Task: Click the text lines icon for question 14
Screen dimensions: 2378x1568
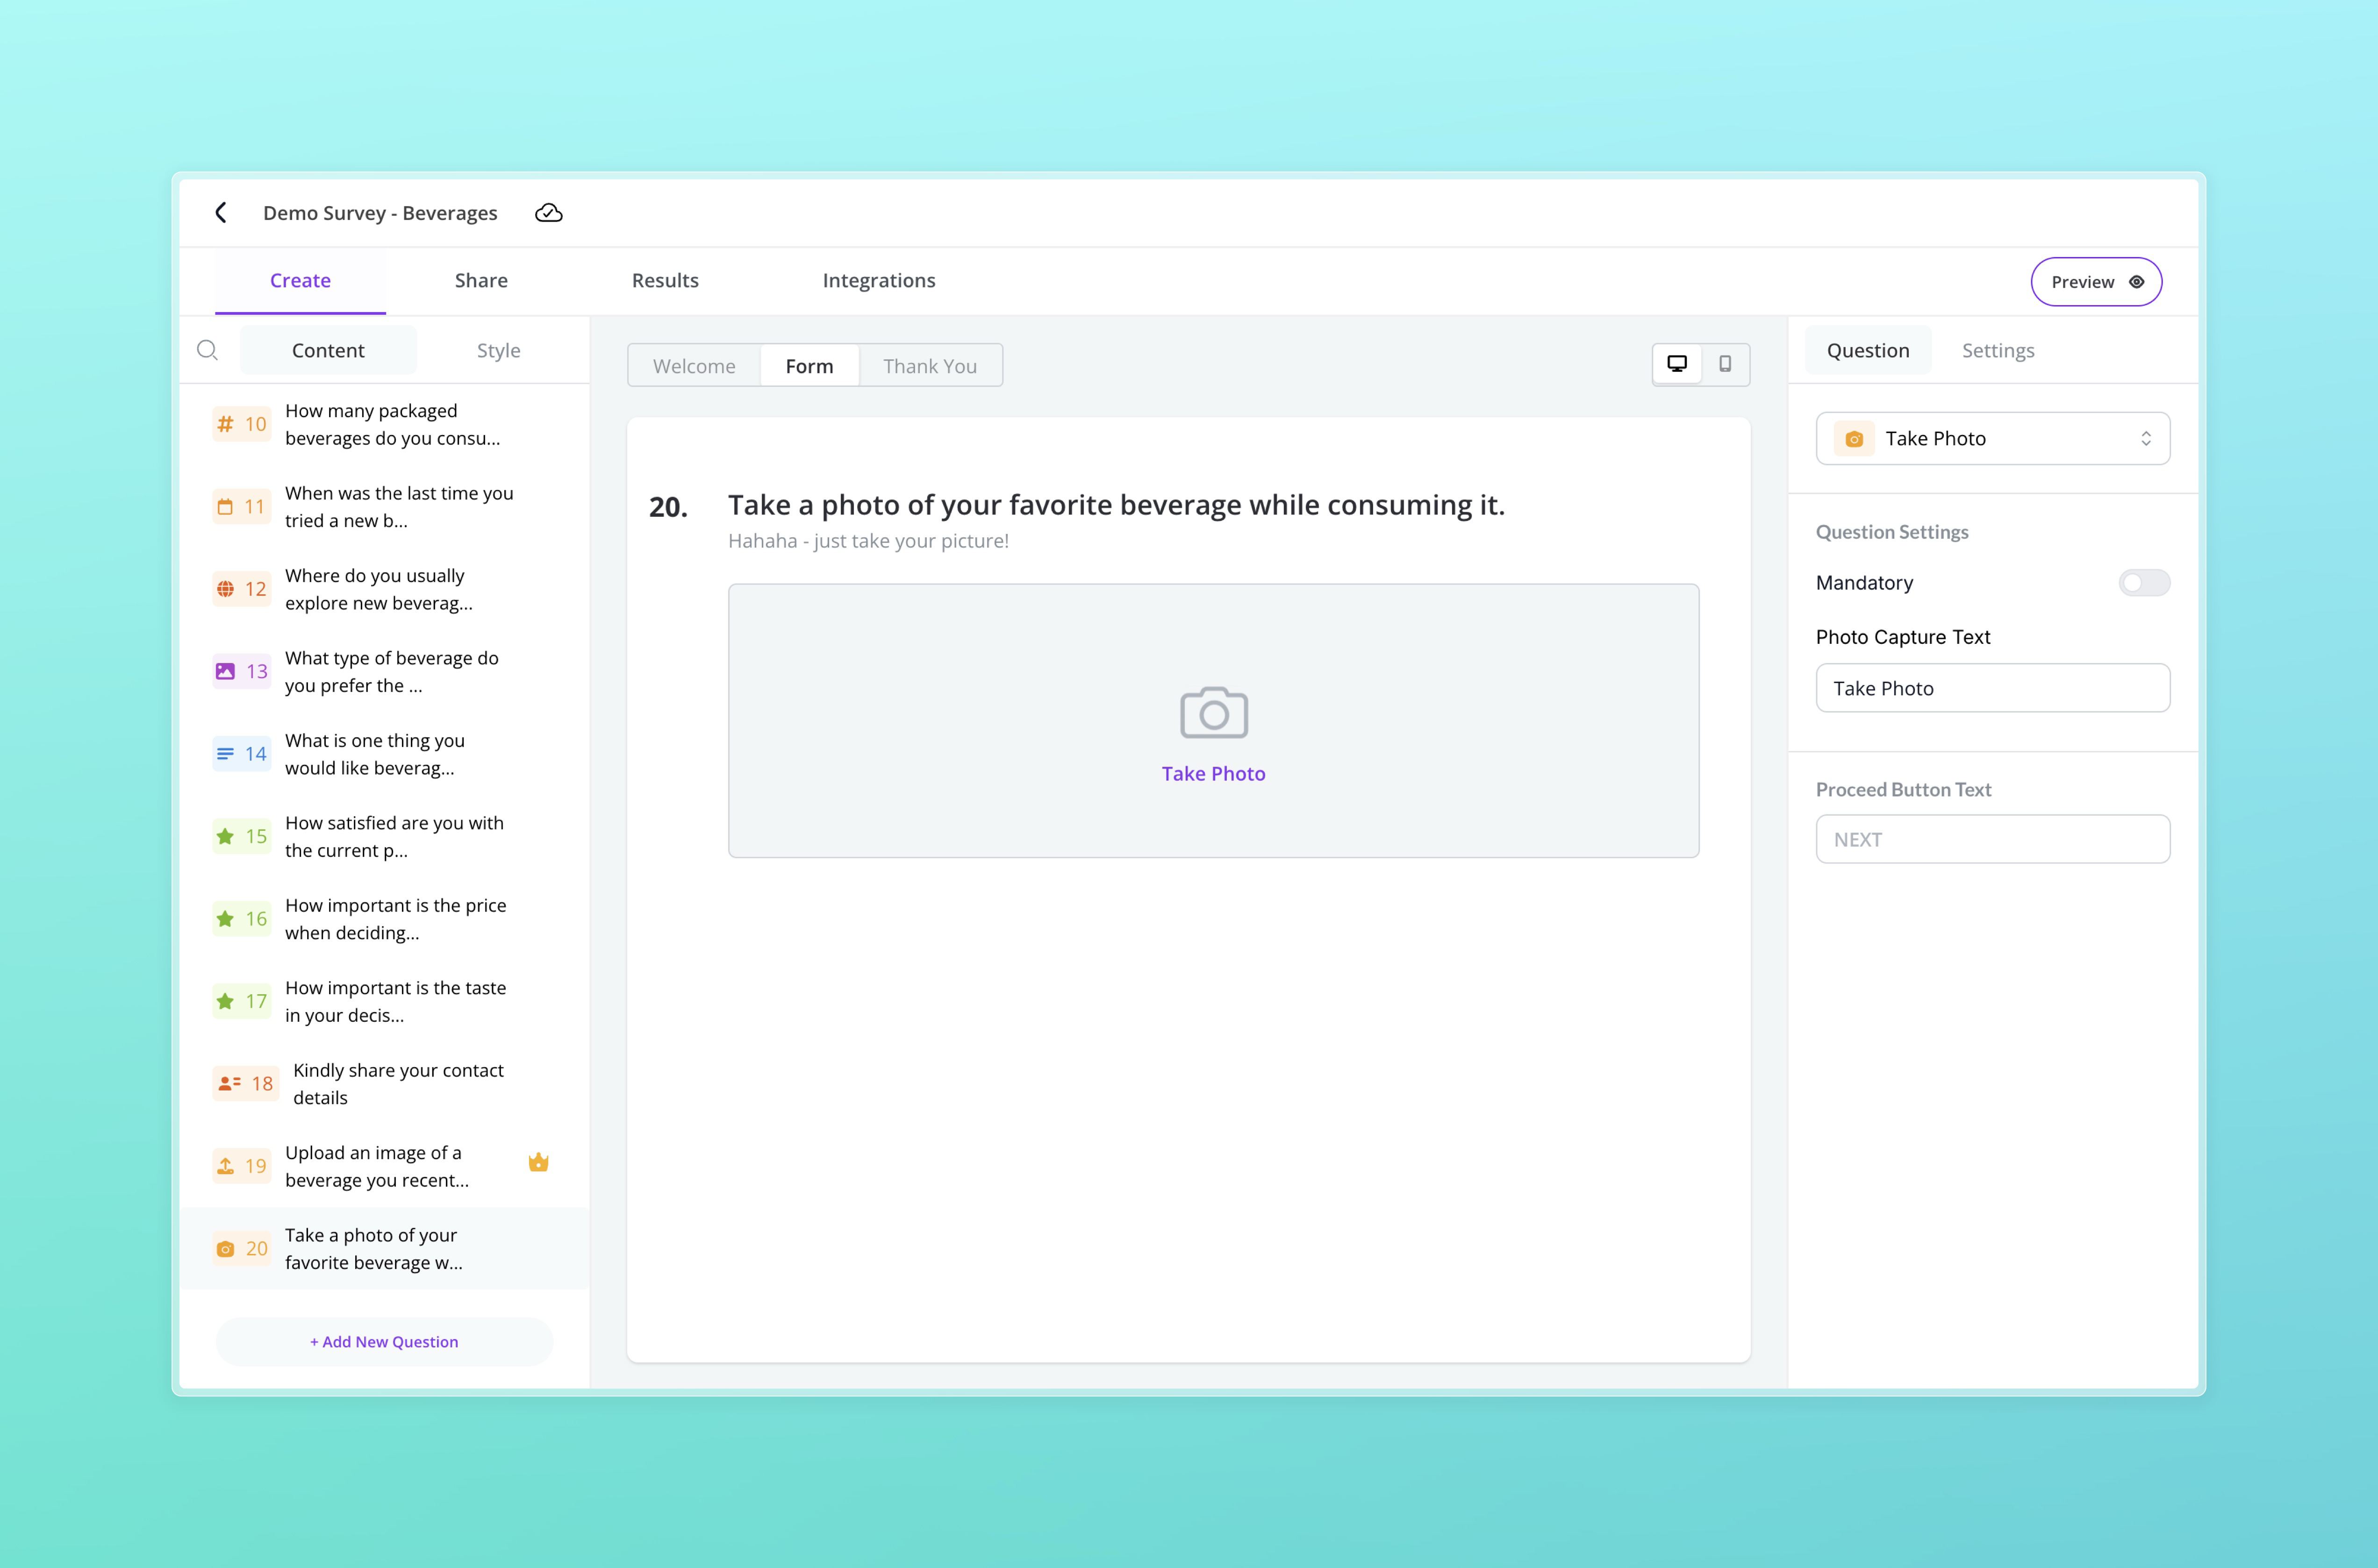Action: [225, 754]
